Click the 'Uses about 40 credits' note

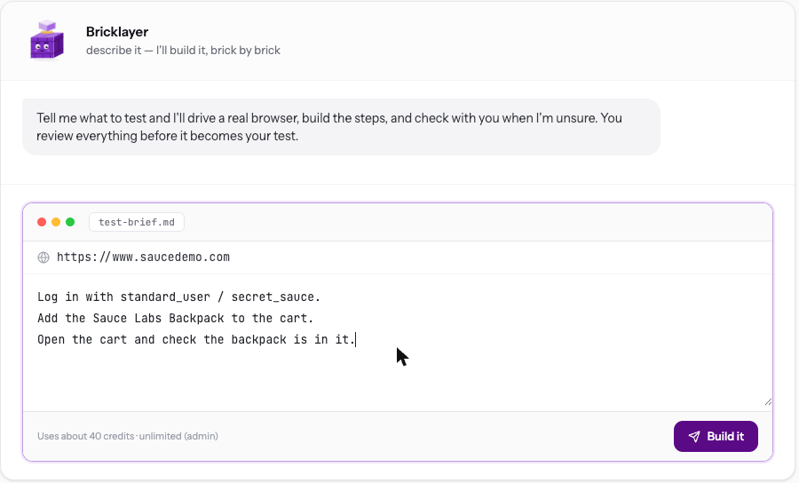[85, 436]
